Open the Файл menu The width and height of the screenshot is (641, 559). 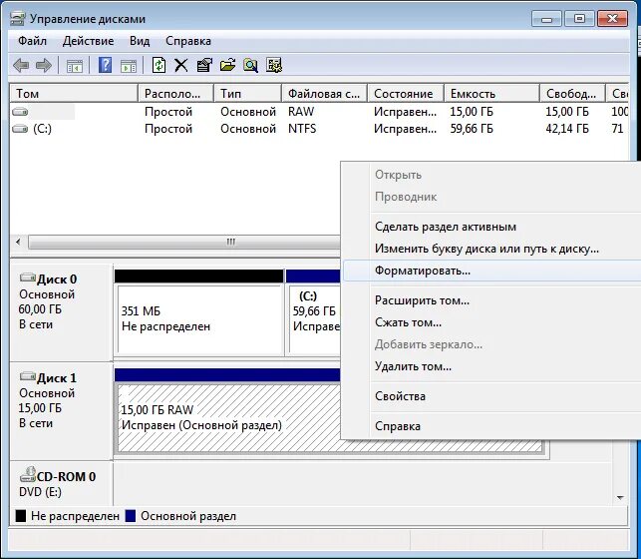click(x=32, y=41)
